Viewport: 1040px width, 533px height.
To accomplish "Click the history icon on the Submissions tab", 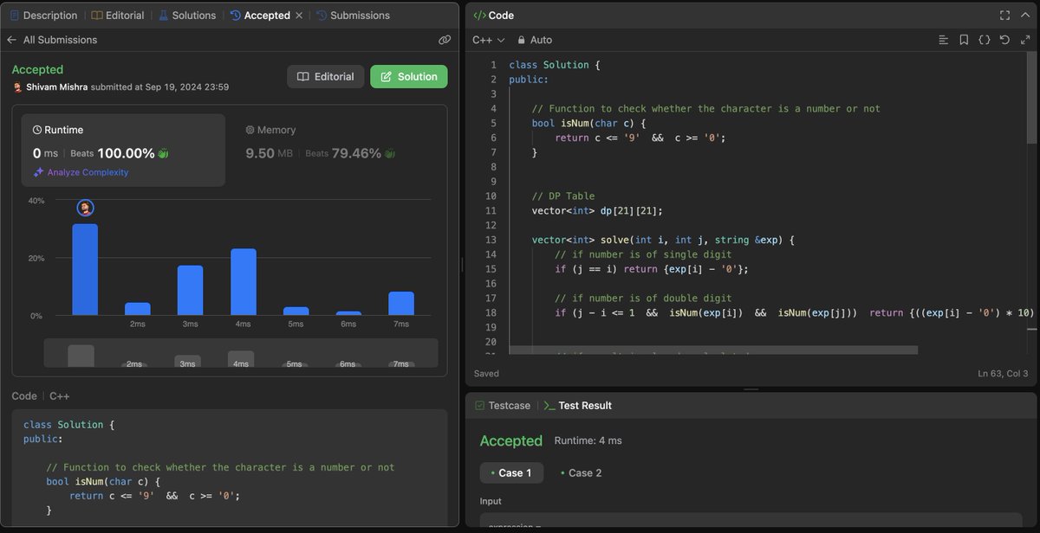I will point(322,16).
